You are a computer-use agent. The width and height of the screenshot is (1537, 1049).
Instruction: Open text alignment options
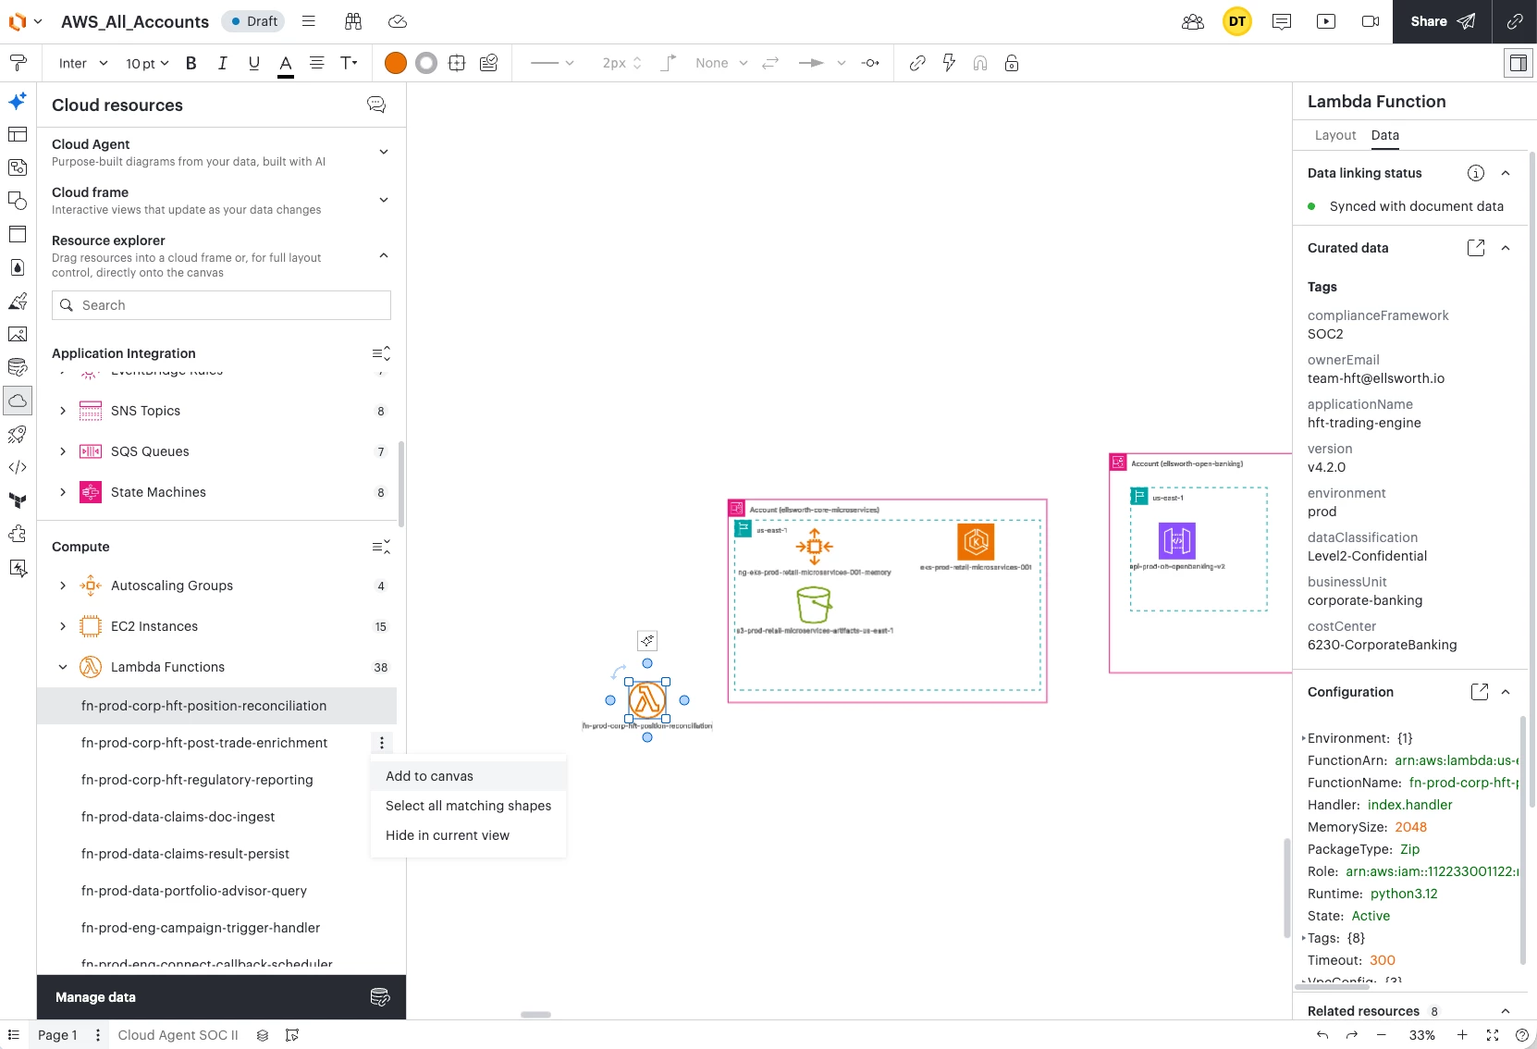pyautogui.click(x=316, y=63)
